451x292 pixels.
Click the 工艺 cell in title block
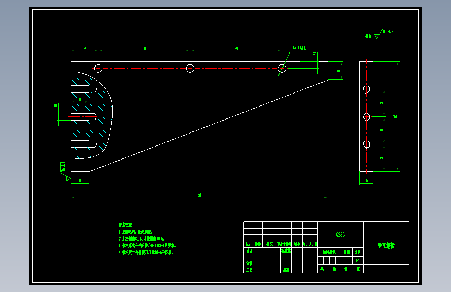point(249,270)
